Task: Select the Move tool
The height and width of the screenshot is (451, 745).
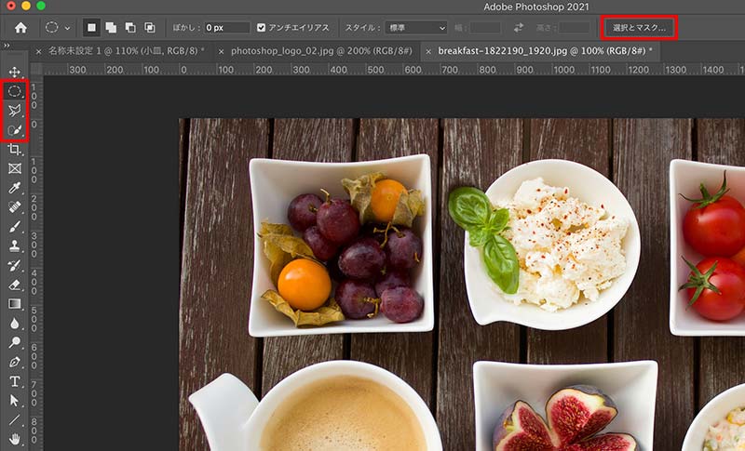Action: point(14,72)
